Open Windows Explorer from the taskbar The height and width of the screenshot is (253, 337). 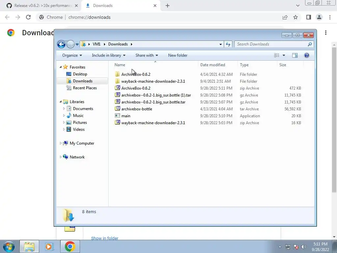(x=29, y=246)
